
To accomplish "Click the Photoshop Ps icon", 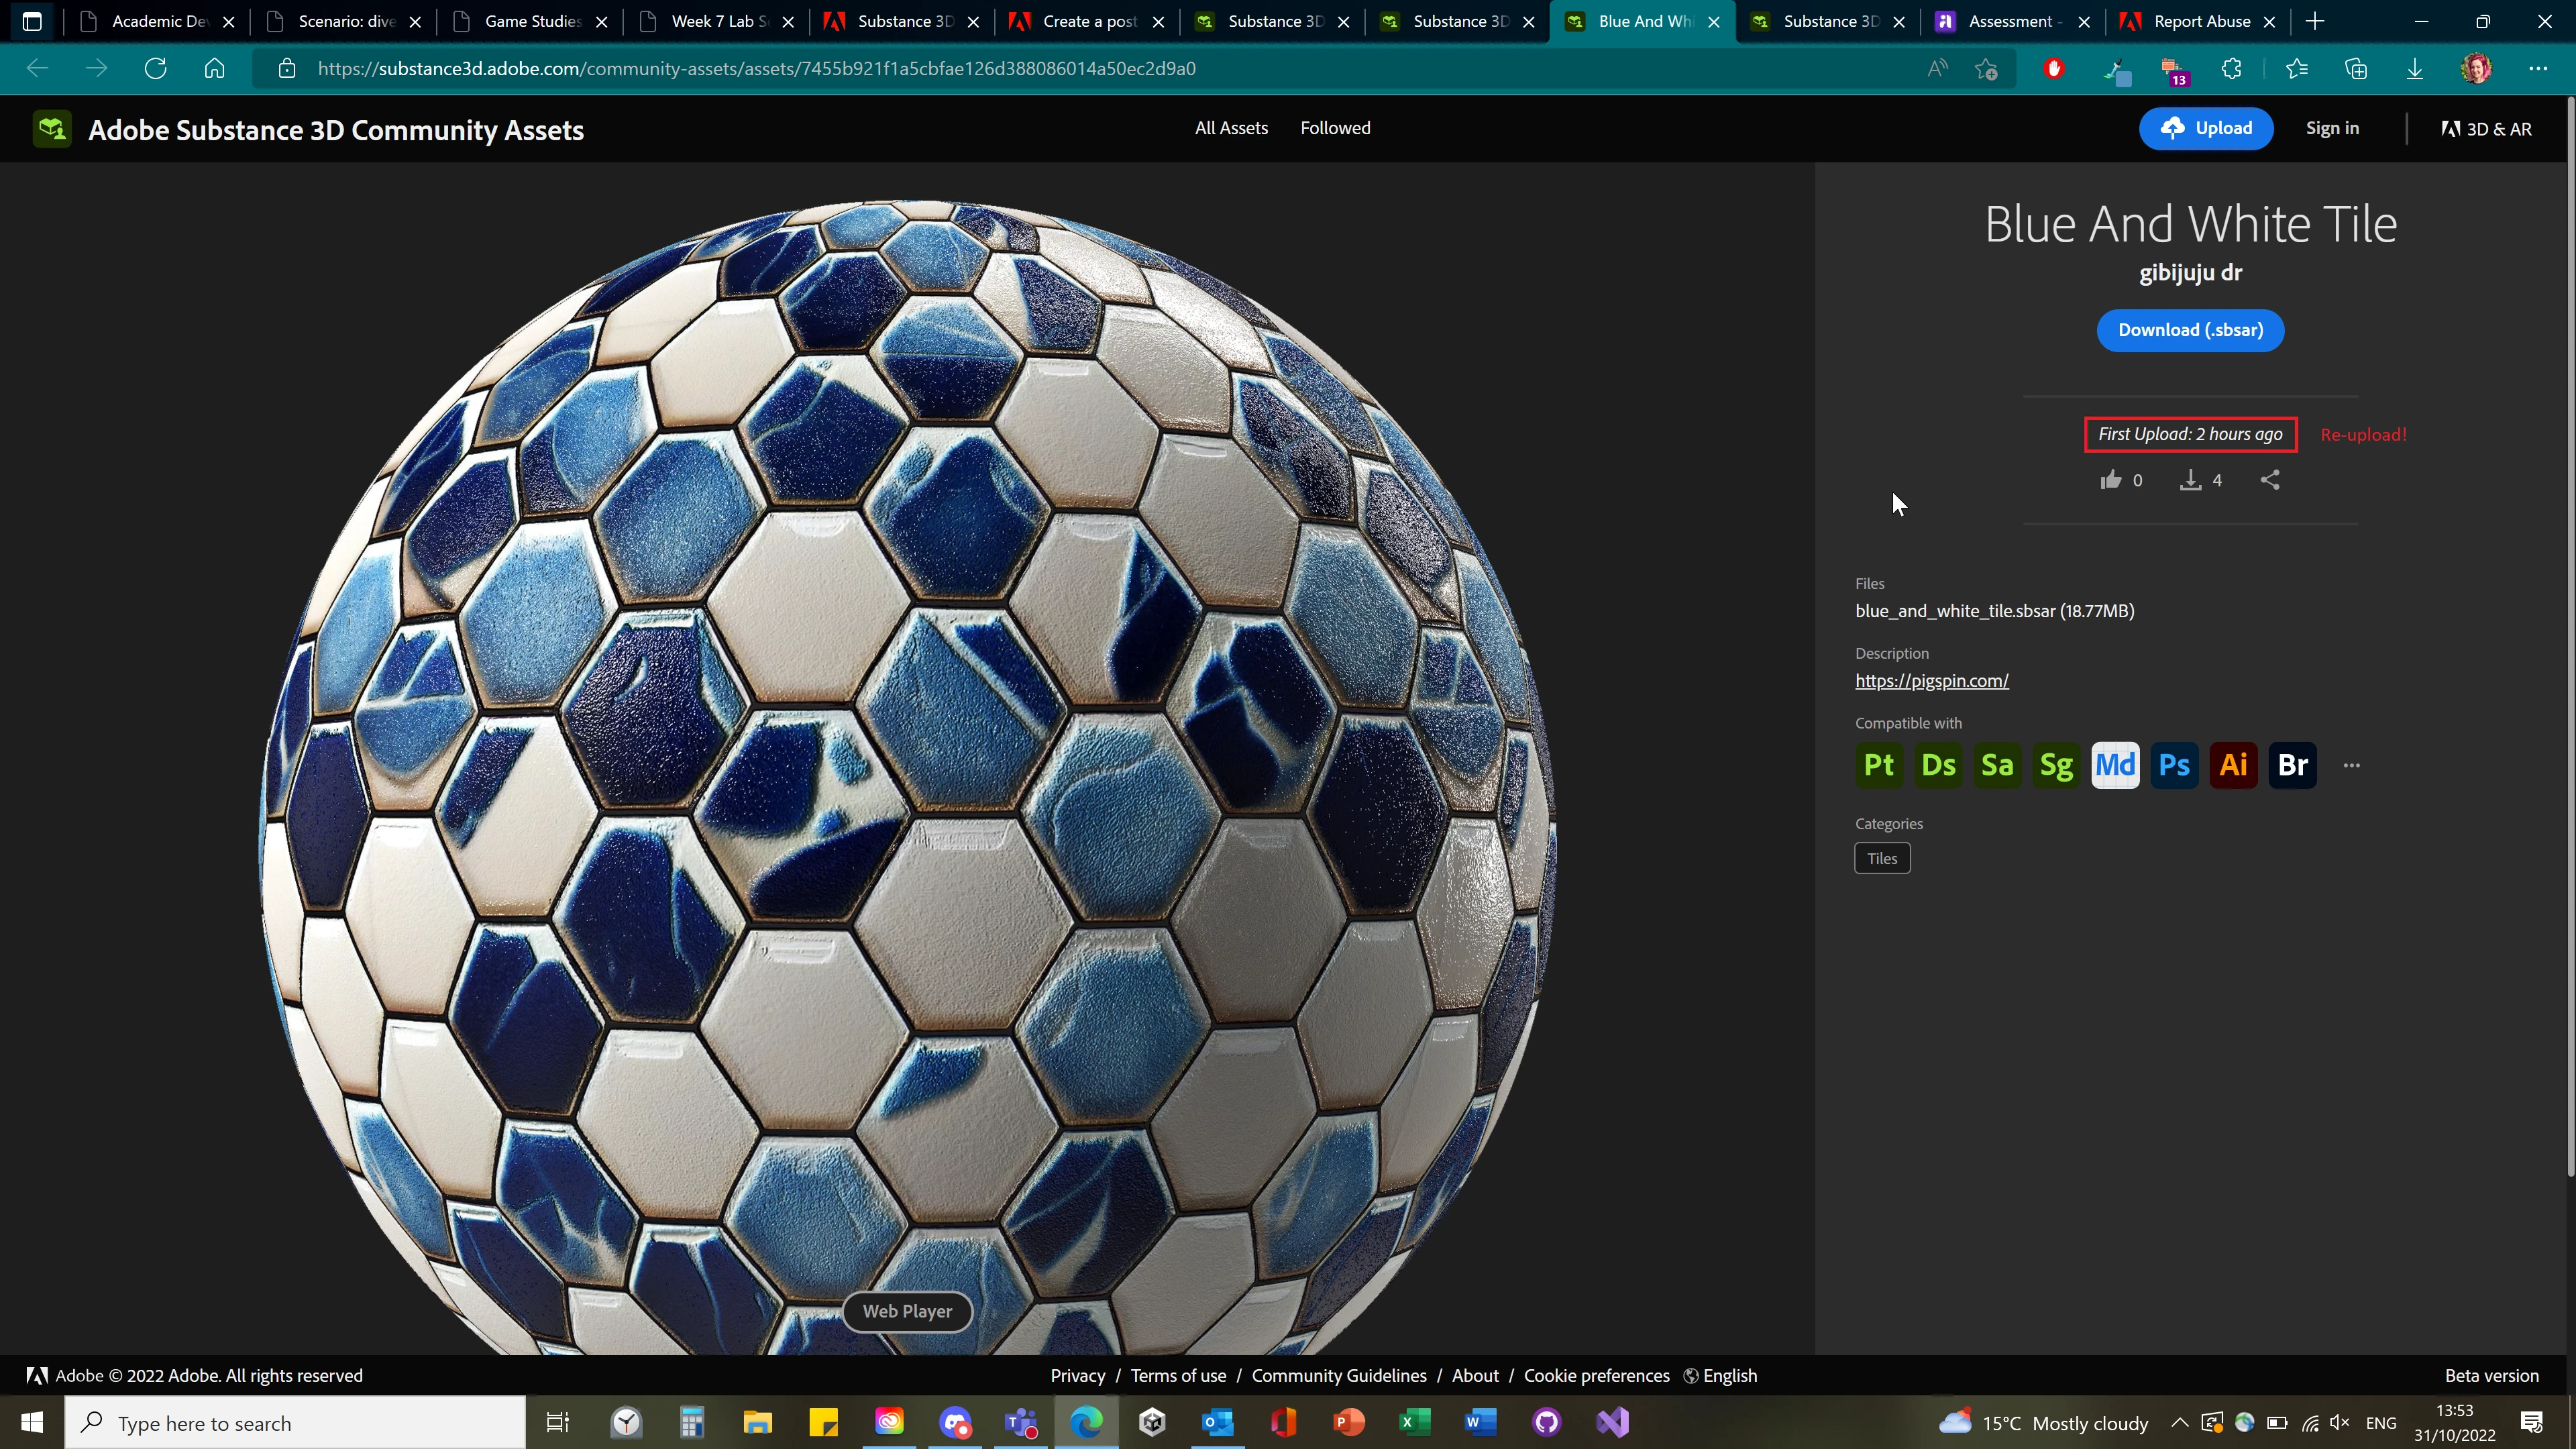I will pyautogui.click(x=2174, y=765).
